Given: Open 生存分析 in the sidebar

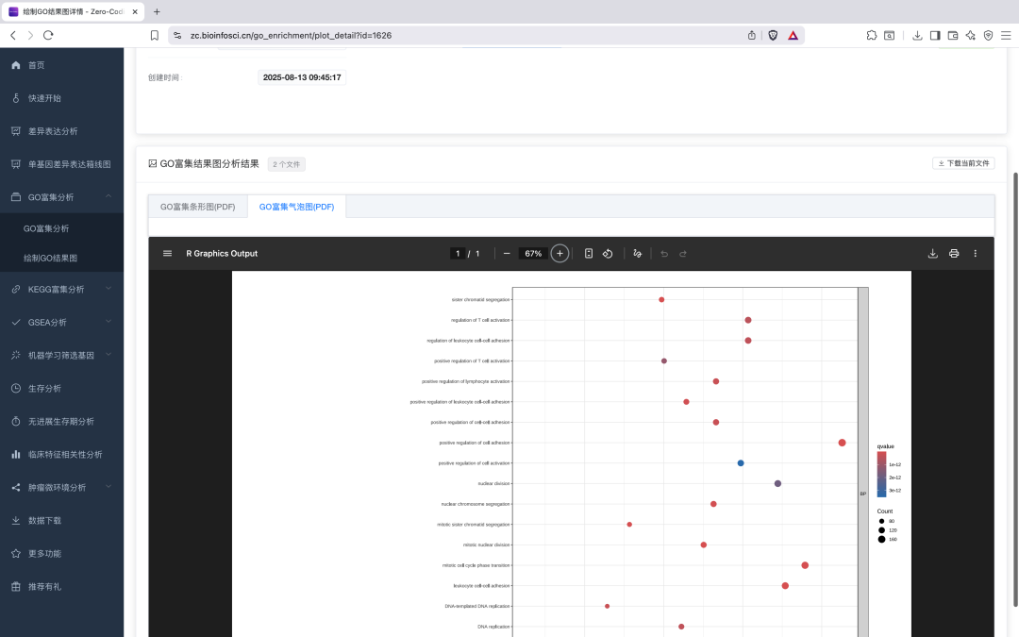Looking at the screenshot, I should [44, 388].
